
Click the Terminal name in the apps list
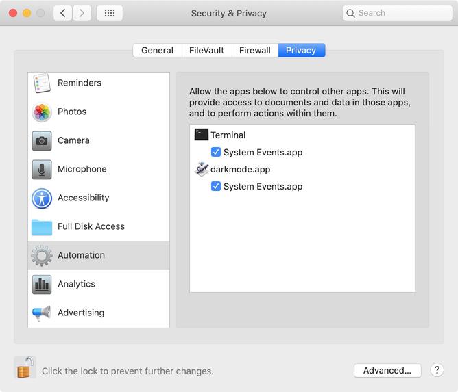[x=228, y=135]
